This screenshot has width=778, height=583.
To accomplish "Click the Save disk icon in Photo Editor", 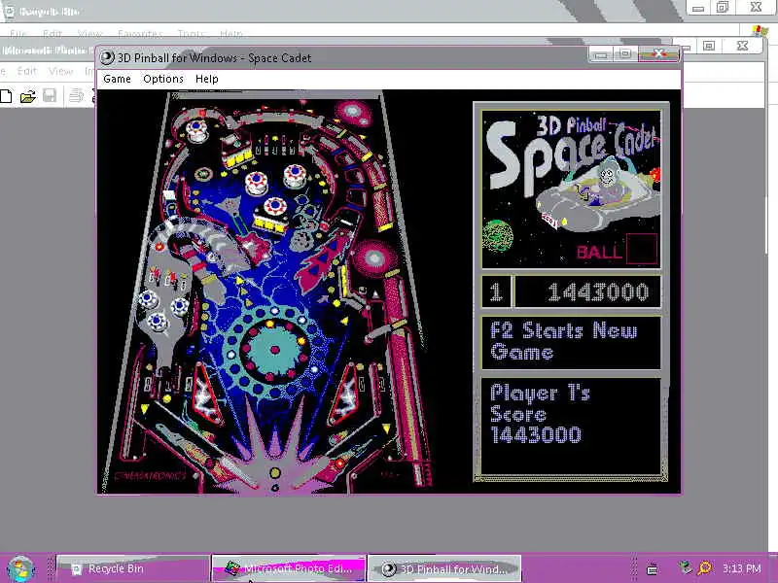I will click(x=50, y=95).
